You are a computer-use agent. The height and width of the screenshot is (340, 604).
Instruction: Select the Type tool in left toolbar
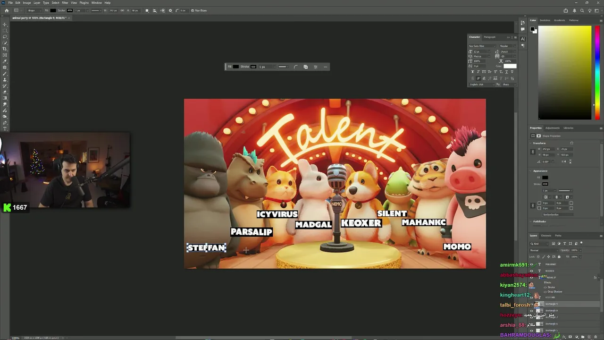[x=5, y=128]
